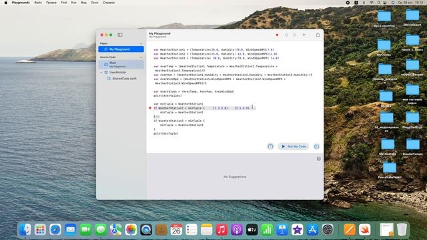Open Launchpad from the dock

40,229
